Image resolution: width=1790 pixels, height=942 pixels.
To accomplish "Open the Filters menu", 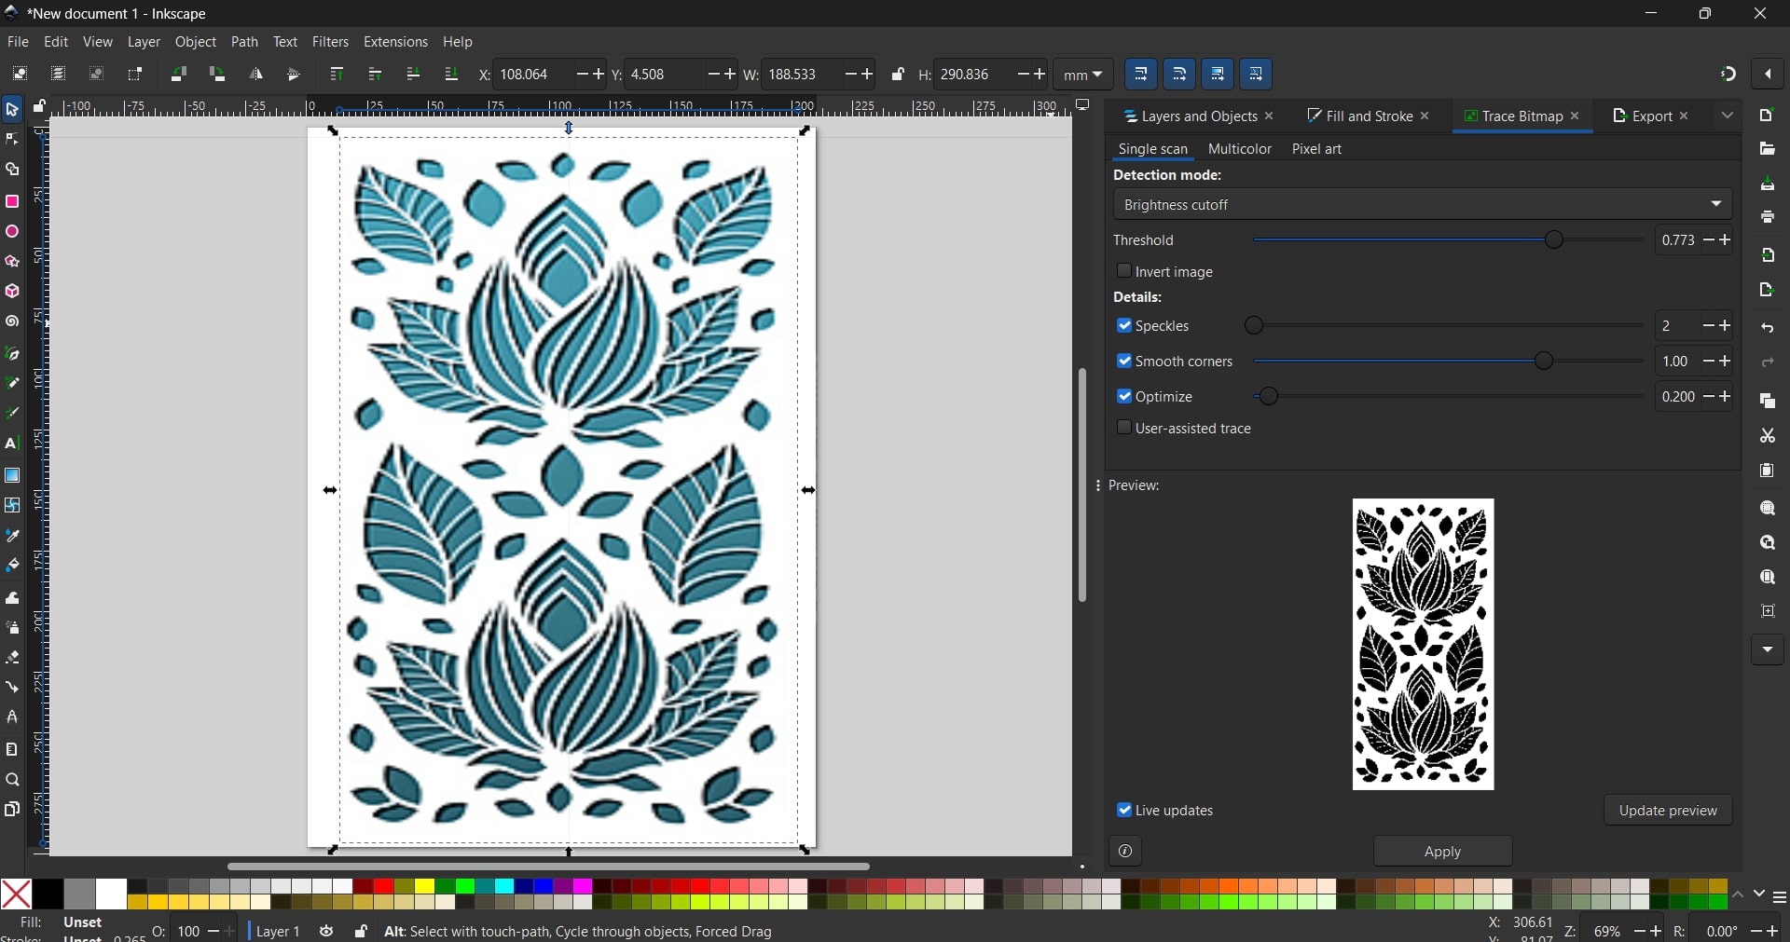I will 330,42.
